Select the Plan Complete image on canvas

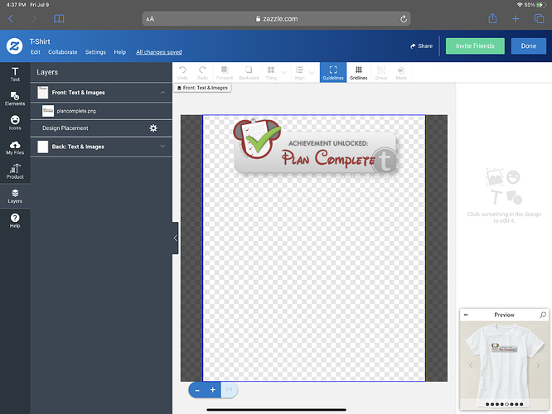tap(316, 147)
